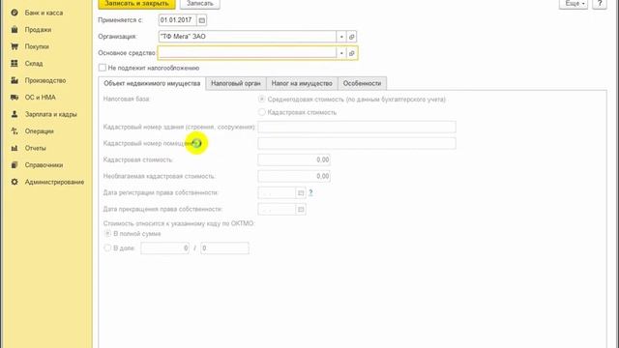Open calendar for Дата прекращения права собственности
This screenshot has width=619, height=348.
pos(301,209)
